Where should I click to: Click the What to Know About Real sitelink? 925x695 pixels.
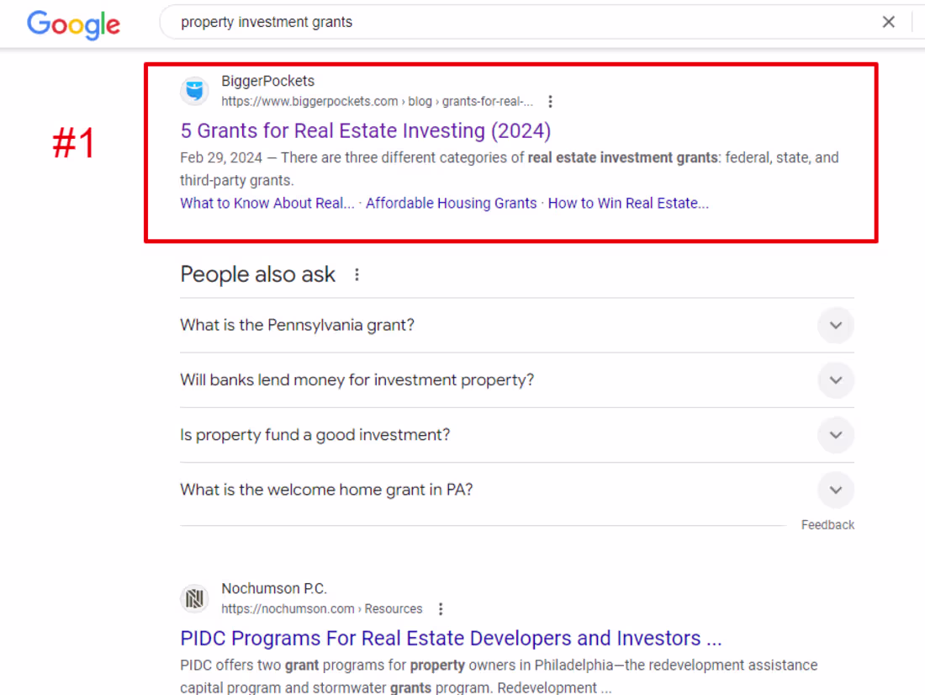[x=267, y=203]
